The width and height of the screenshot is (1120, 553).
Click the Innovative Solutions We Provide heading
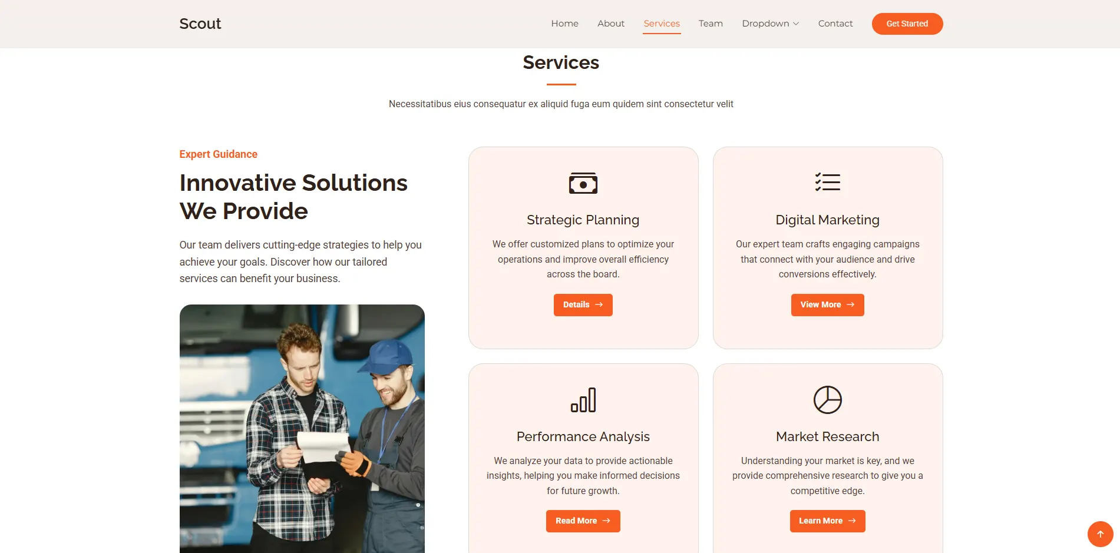point(293,197)
